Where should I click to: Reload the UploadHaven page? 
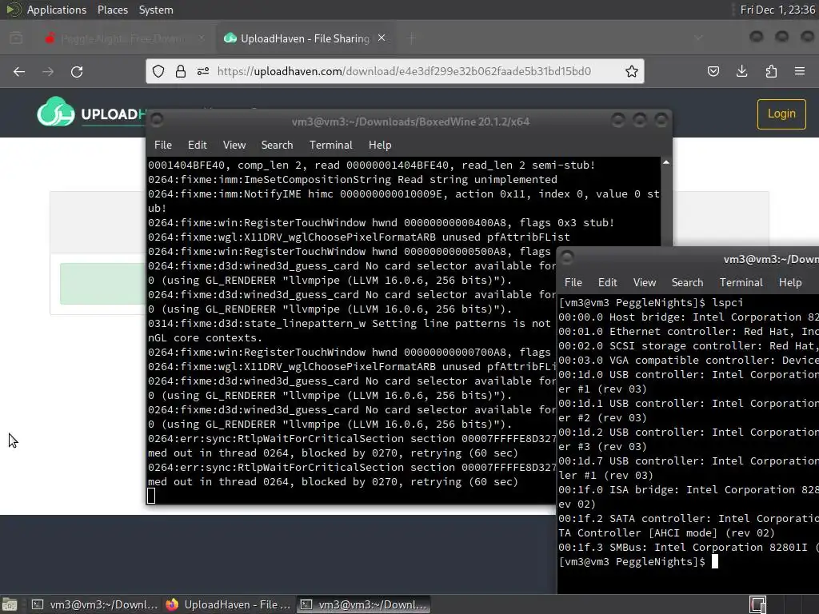pos(77,71)
